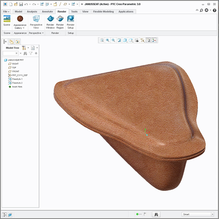Switch to the Flexible Modeling tab
219x219 pixels.
[x=103, y=12]
